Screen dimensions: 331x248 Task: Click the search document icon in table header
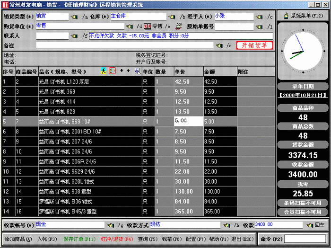point(138,71)
